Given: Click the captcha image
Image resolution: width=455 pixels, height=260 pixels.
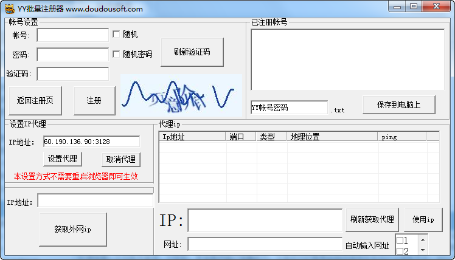Looking at the screenshot, I should (x=181, y=95).
